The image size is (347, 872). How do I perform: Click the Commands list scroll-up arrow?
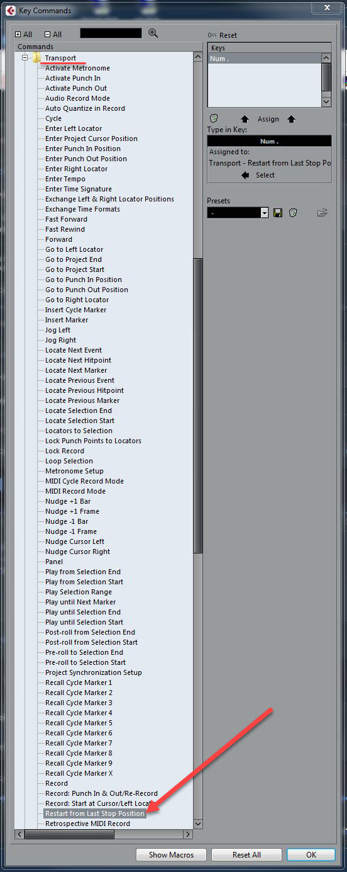point(198,57)
